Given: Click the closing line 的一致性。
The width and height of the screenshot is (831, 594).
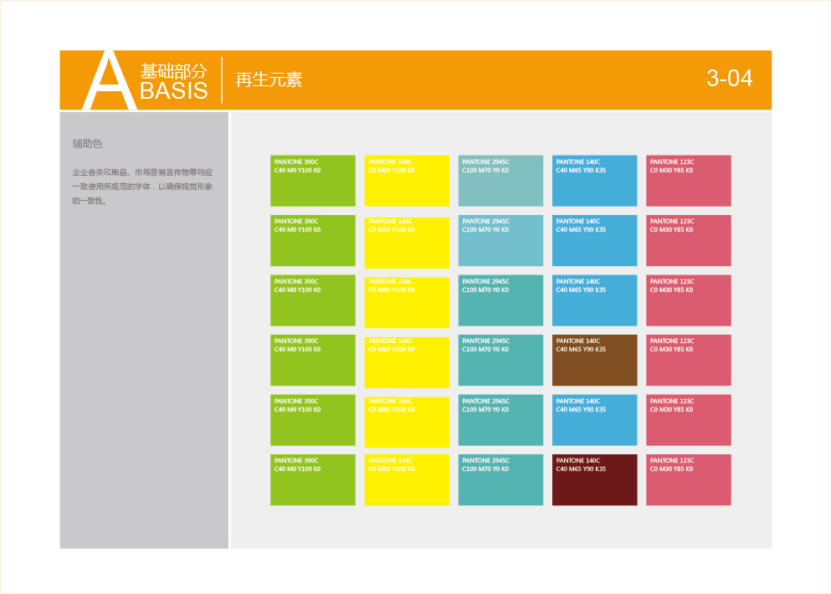Looking at the screenshot, I should point(90,201).
